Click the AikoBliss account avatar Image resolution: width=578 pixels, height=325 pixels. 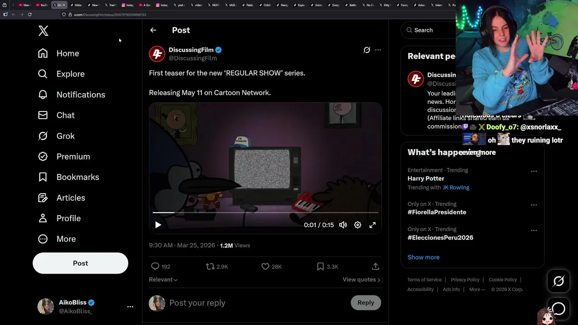point(46,306)
